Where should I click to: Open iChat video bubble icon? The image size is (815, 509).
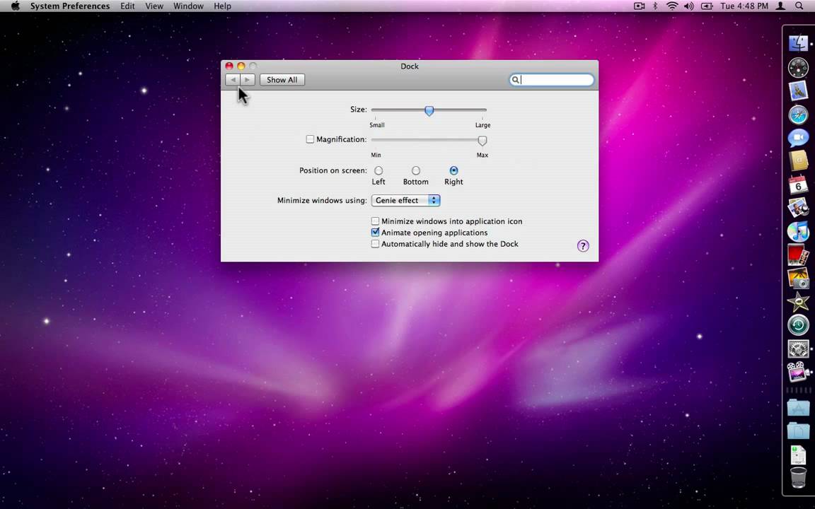pyautogui.click(x=798, y=138)
